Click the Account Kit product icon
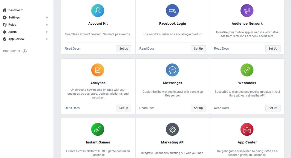This screenshot has width=291, height=158. pyautogui.click(x=98, y=10)
